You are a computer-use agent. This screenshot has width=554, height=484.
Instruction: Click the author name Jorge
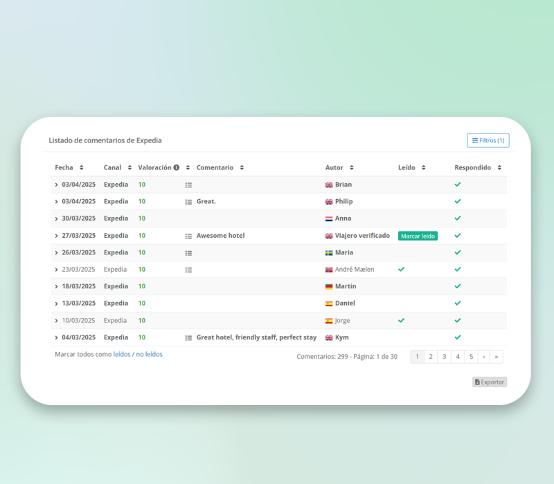[342, 320]
